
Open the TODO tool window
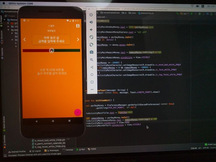(92, 149)
